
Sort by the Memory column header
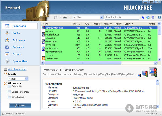pos(107,24)
